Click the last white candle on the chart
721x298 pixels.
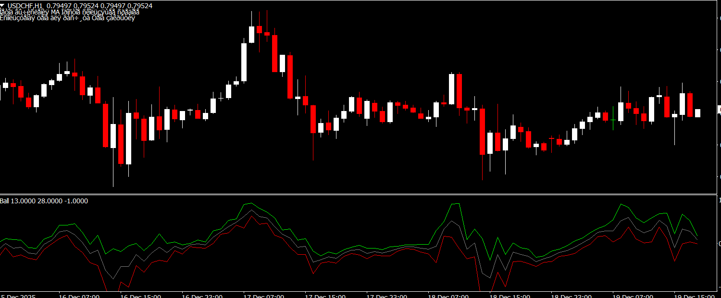click(697, 113)
